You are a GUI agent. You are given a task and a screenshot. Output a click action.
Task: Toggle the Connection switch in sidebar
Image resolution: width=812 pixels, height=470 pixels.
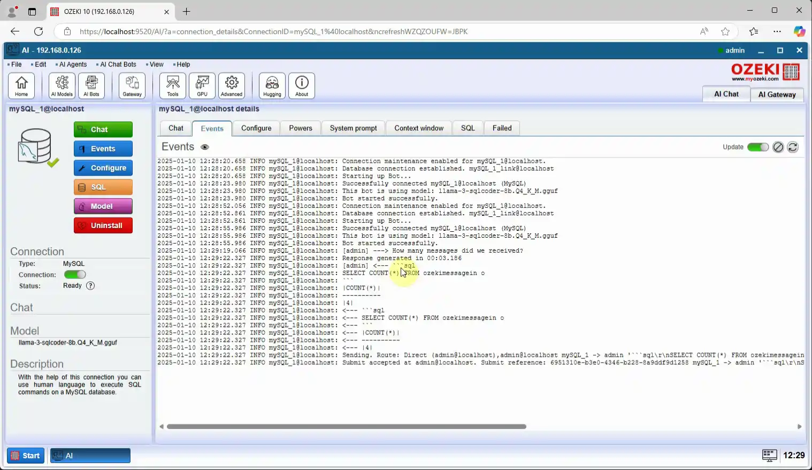75,275
